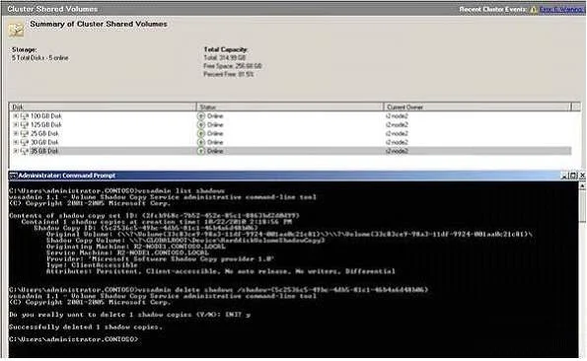The image size is (587, 361).
Task: Click the Online status icon for 25 GB Disk
Action: pos(201,133)
